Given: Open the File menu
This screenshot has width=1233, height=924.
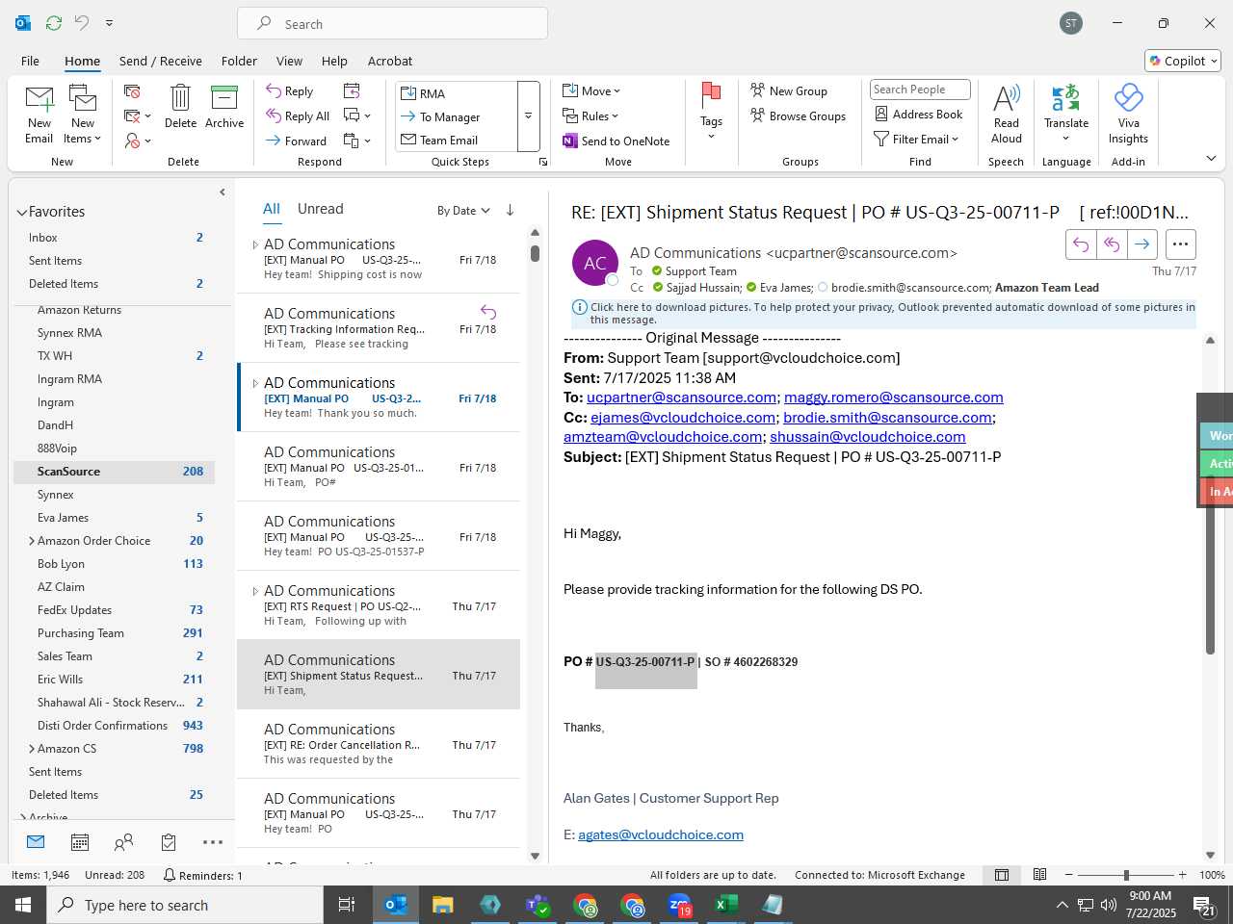Looking at the screenshot, I should click(30, 61).
